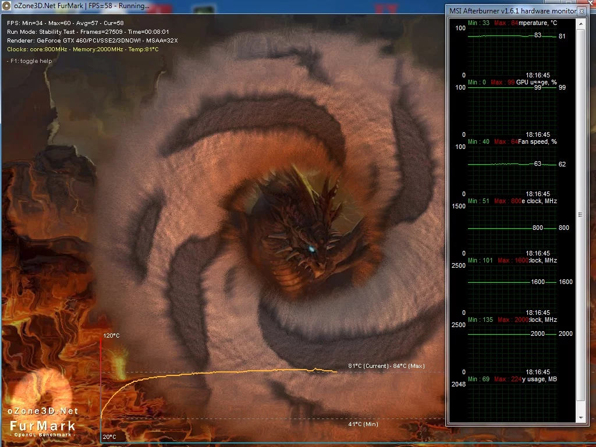This screenshot has width=596, height=447.
Task: Click the 'Max : 84' temperature graph value
Action: [506, 23]
